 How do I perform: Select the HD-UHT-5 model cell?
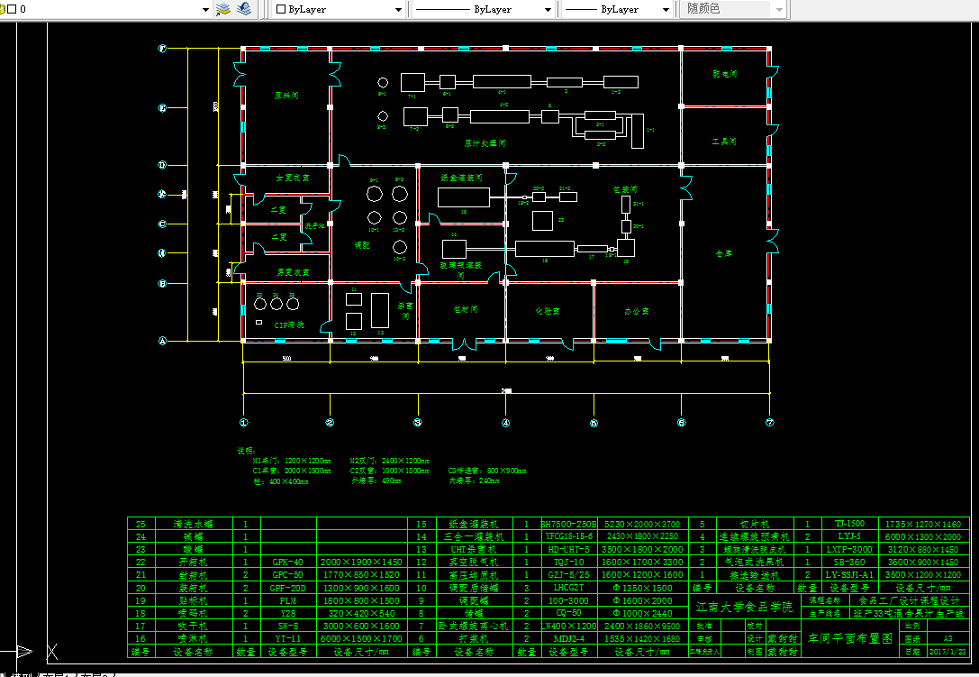coord(568,550)
